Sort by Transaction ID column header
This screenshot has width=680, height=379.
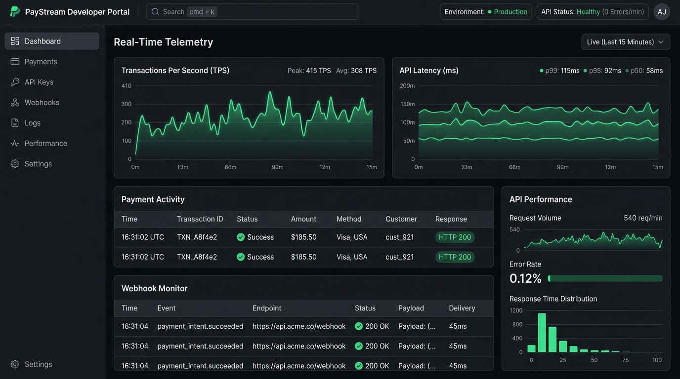pos(200,219)
